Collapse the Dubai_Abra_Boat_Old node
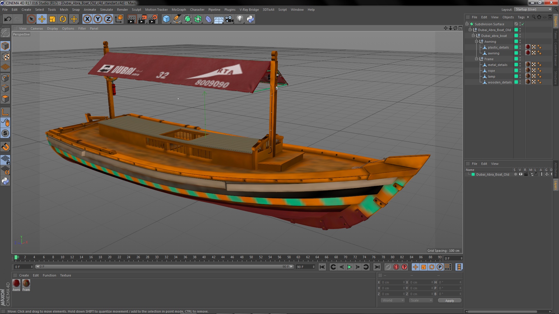This screenshot has height=314, width=559. 470,30
